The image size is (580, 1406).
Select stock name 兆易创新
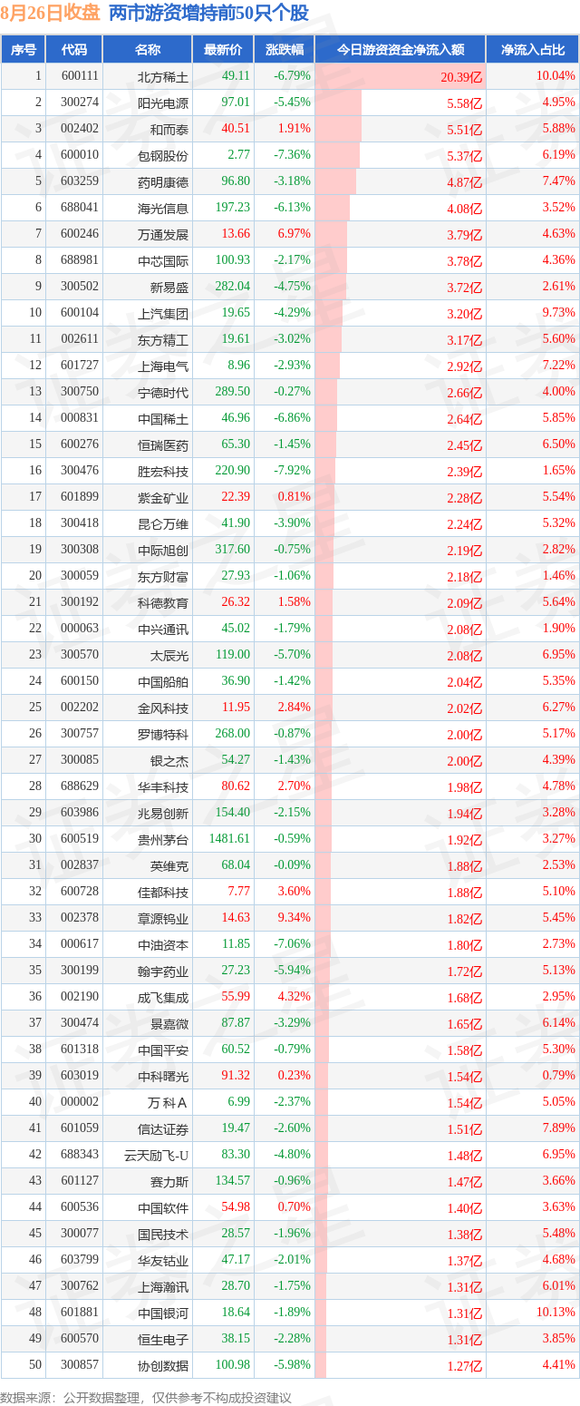pos(163,814)
